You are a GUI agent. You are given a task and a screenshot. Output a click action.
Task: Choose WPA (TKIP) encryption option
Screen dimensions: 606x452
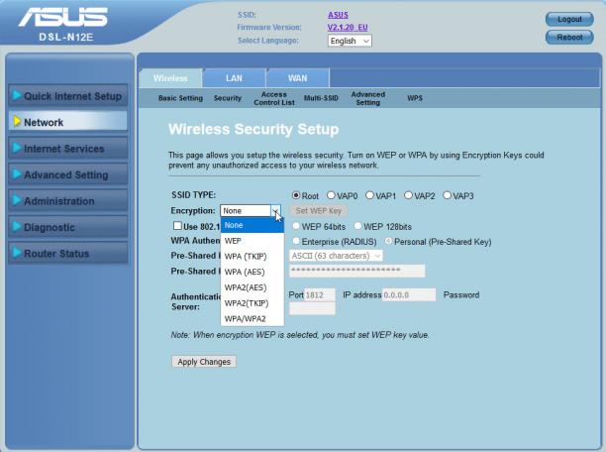point(252,256)
